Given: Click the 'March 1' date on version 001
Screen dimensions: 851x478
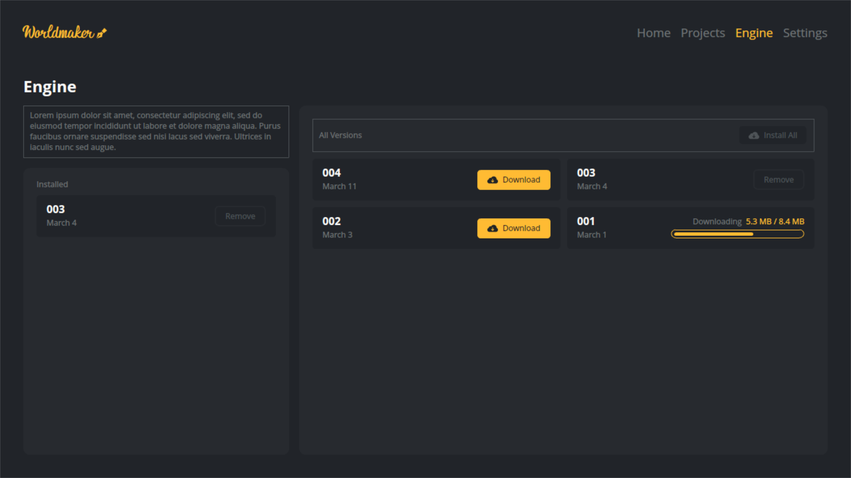Looking at the screenshot, I should click(592, 235).
